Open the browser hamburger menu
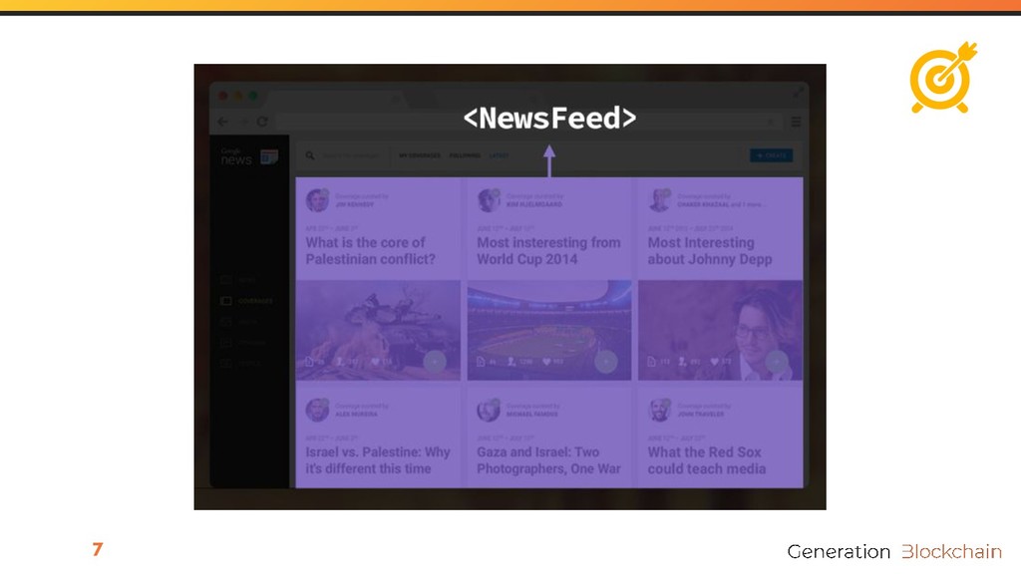Viewport: 1021px width, 574px height. click(x=796, y=122)
